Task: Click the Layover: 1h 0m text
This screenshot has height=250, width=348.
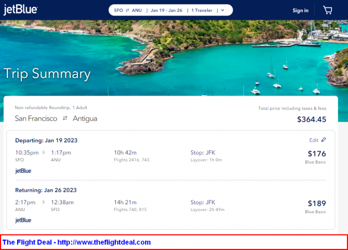Action: [x=206, y=160]
